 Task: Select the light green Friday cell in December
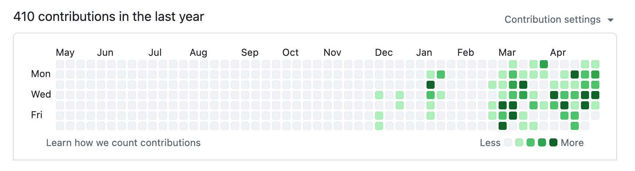pyautogui.click(x=379, y=116)
